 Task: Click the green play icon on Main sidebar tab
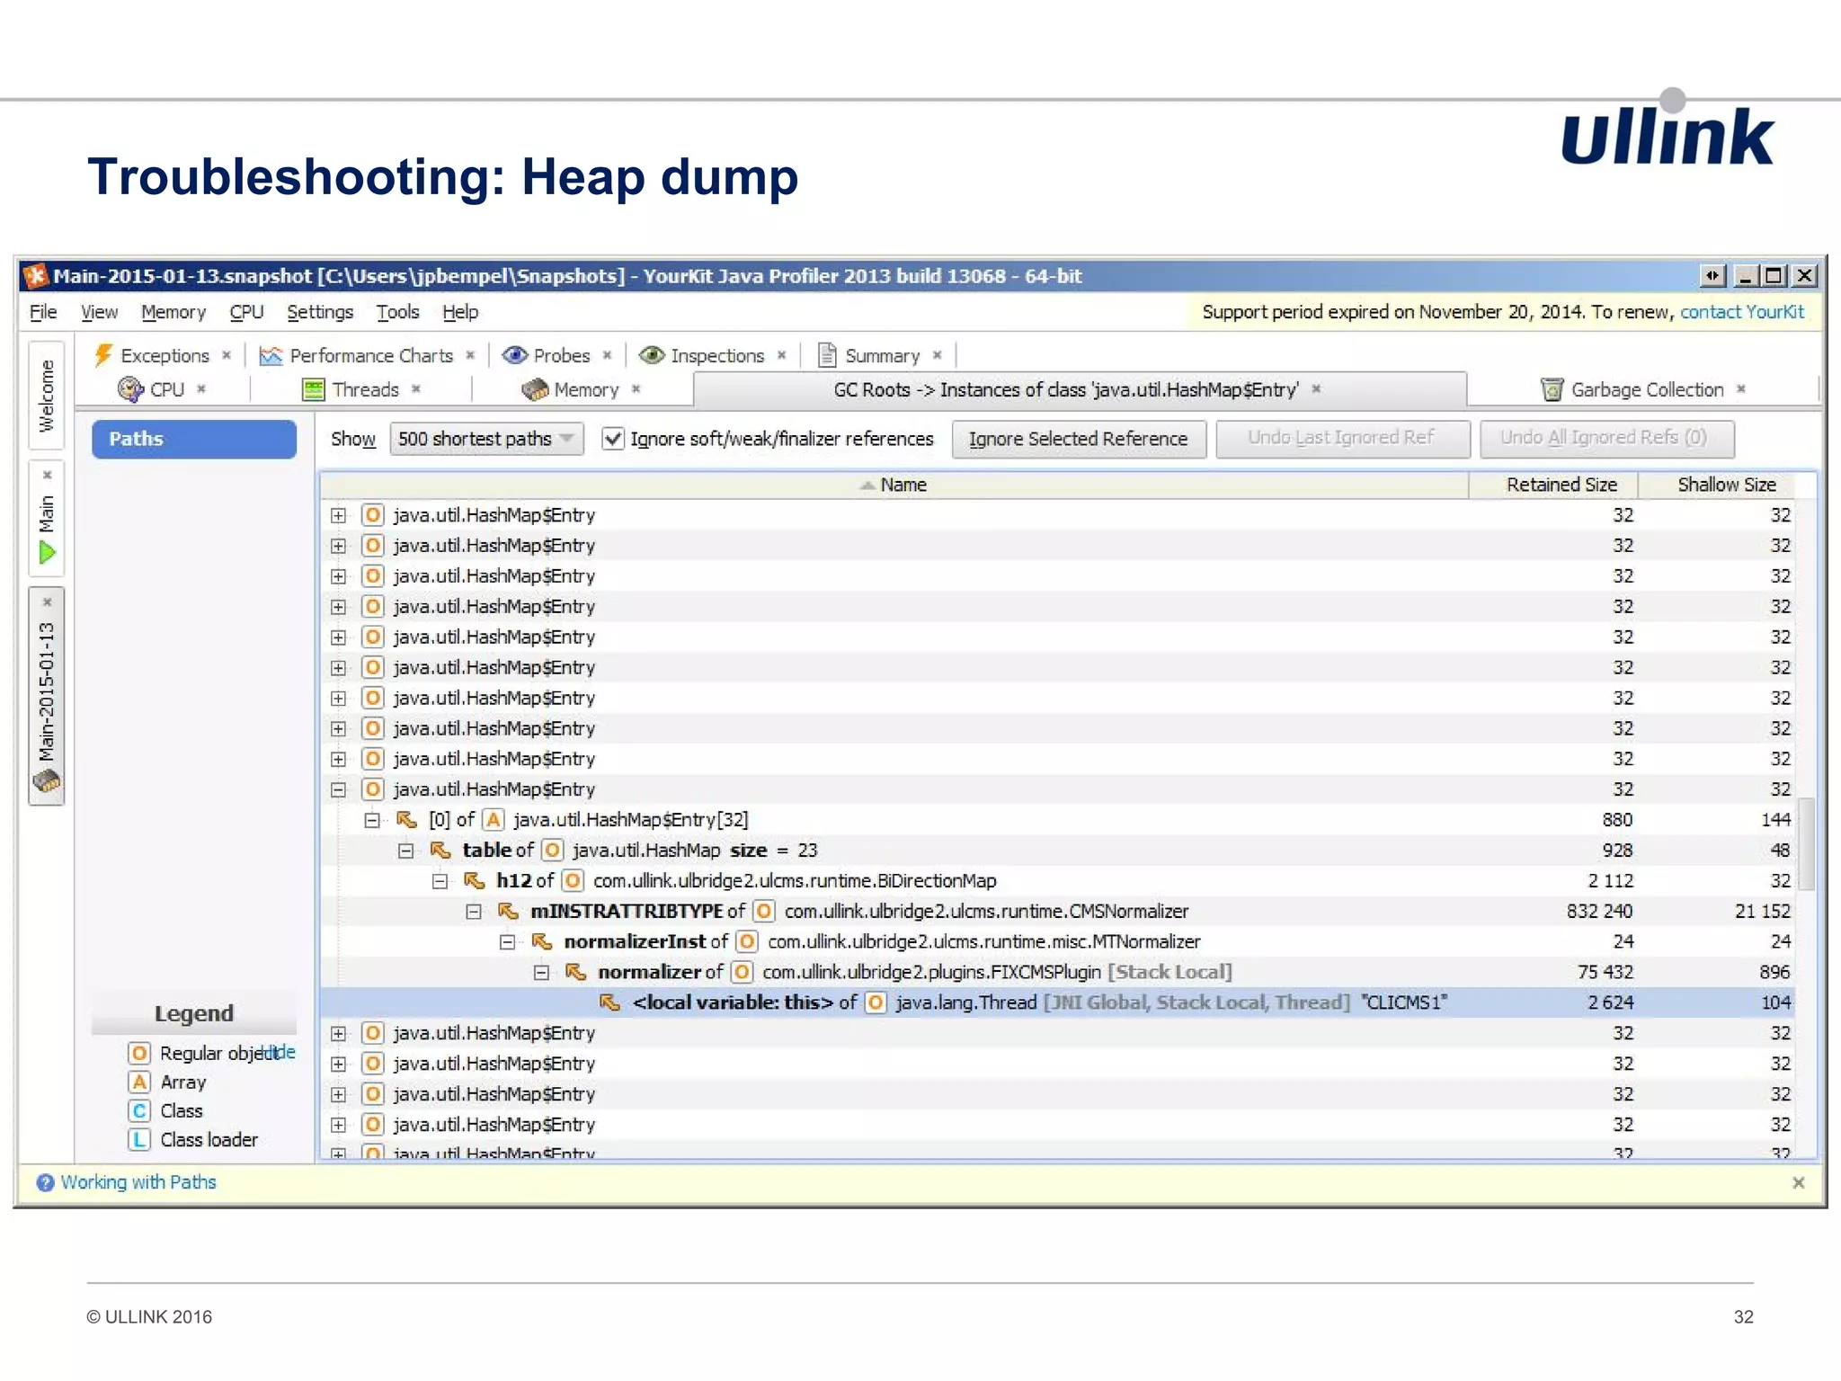pos(47,553)
